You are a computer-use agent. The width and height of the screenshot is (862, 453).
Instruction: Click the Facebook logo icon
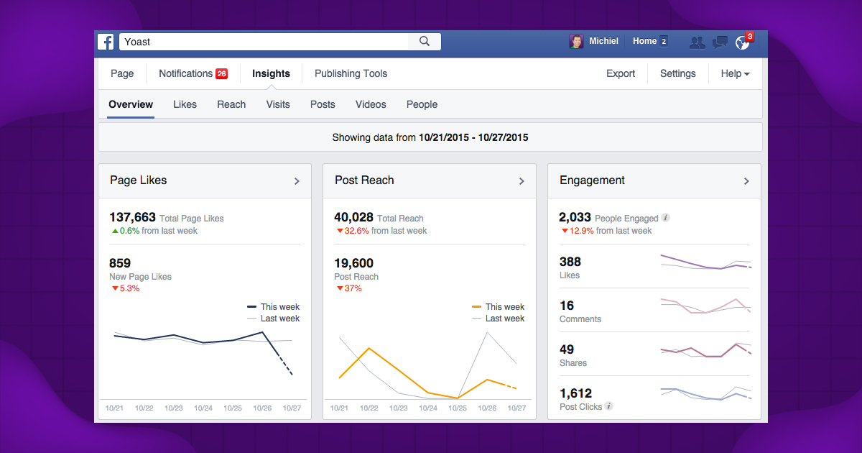[x=106, y=42]
